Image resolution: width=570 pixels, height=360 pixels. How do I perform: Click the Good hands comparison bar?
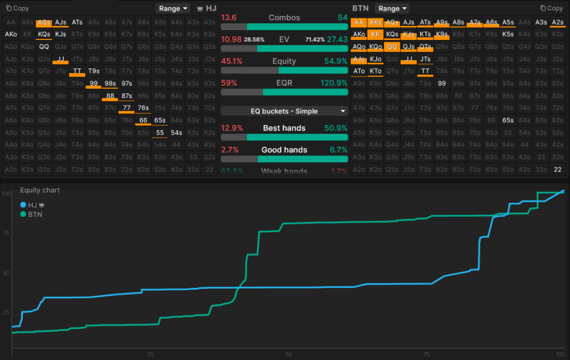click(x=284, y=159)
